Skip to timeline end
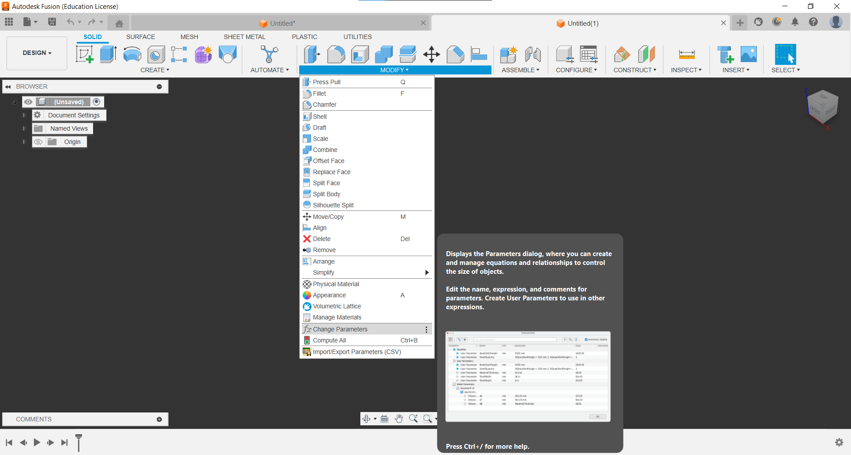Image resolution: width=851 pixels, height=455 pixels. (65, 442)
